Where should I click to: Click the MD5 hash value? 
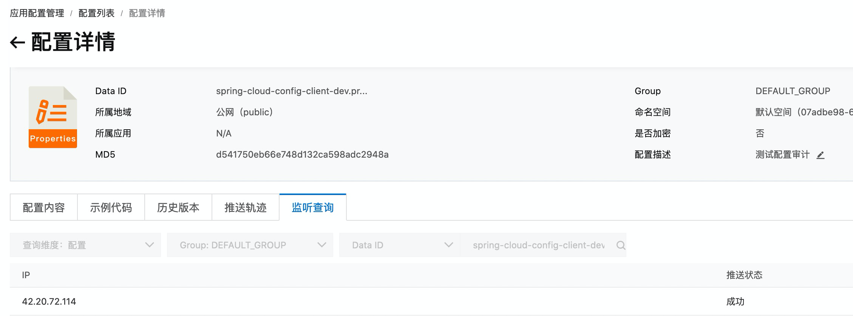pyautogui.click(x=302, y=155)
